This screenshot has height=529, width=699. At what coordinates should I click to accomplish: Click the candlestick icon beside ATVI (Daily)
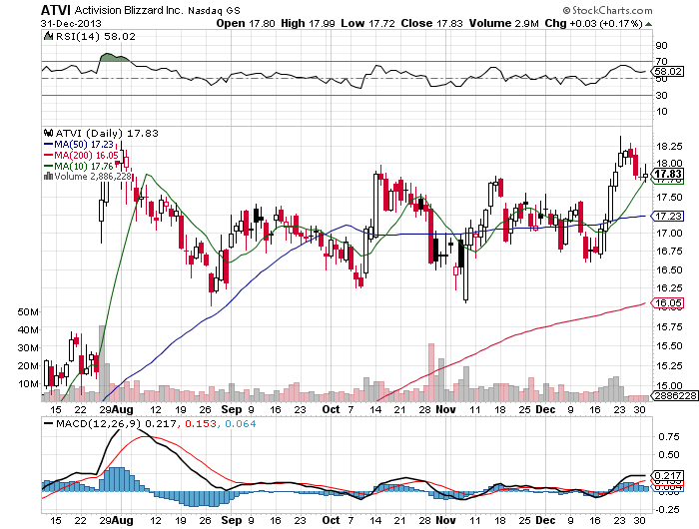[48, 133]
